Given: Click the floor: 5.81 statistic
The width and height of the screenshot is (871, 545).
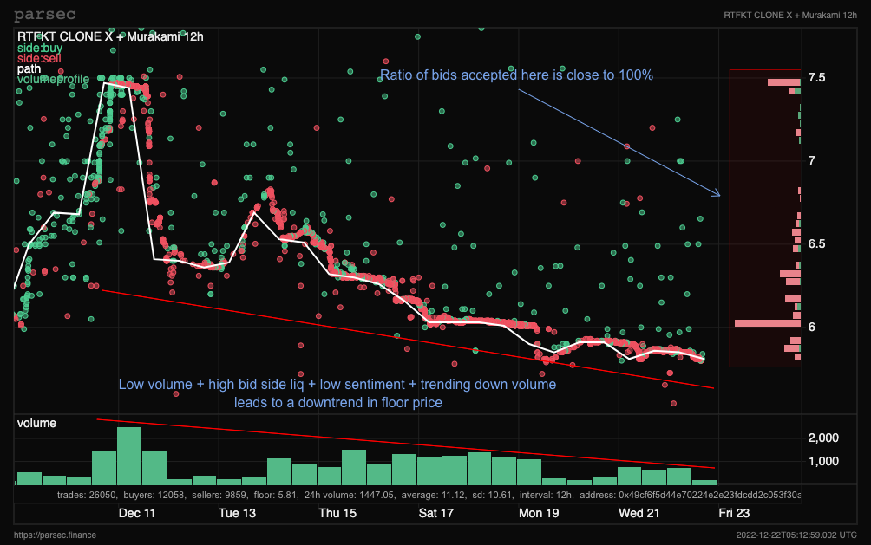Looking at the screenshot, I should (x=276, y=495).
